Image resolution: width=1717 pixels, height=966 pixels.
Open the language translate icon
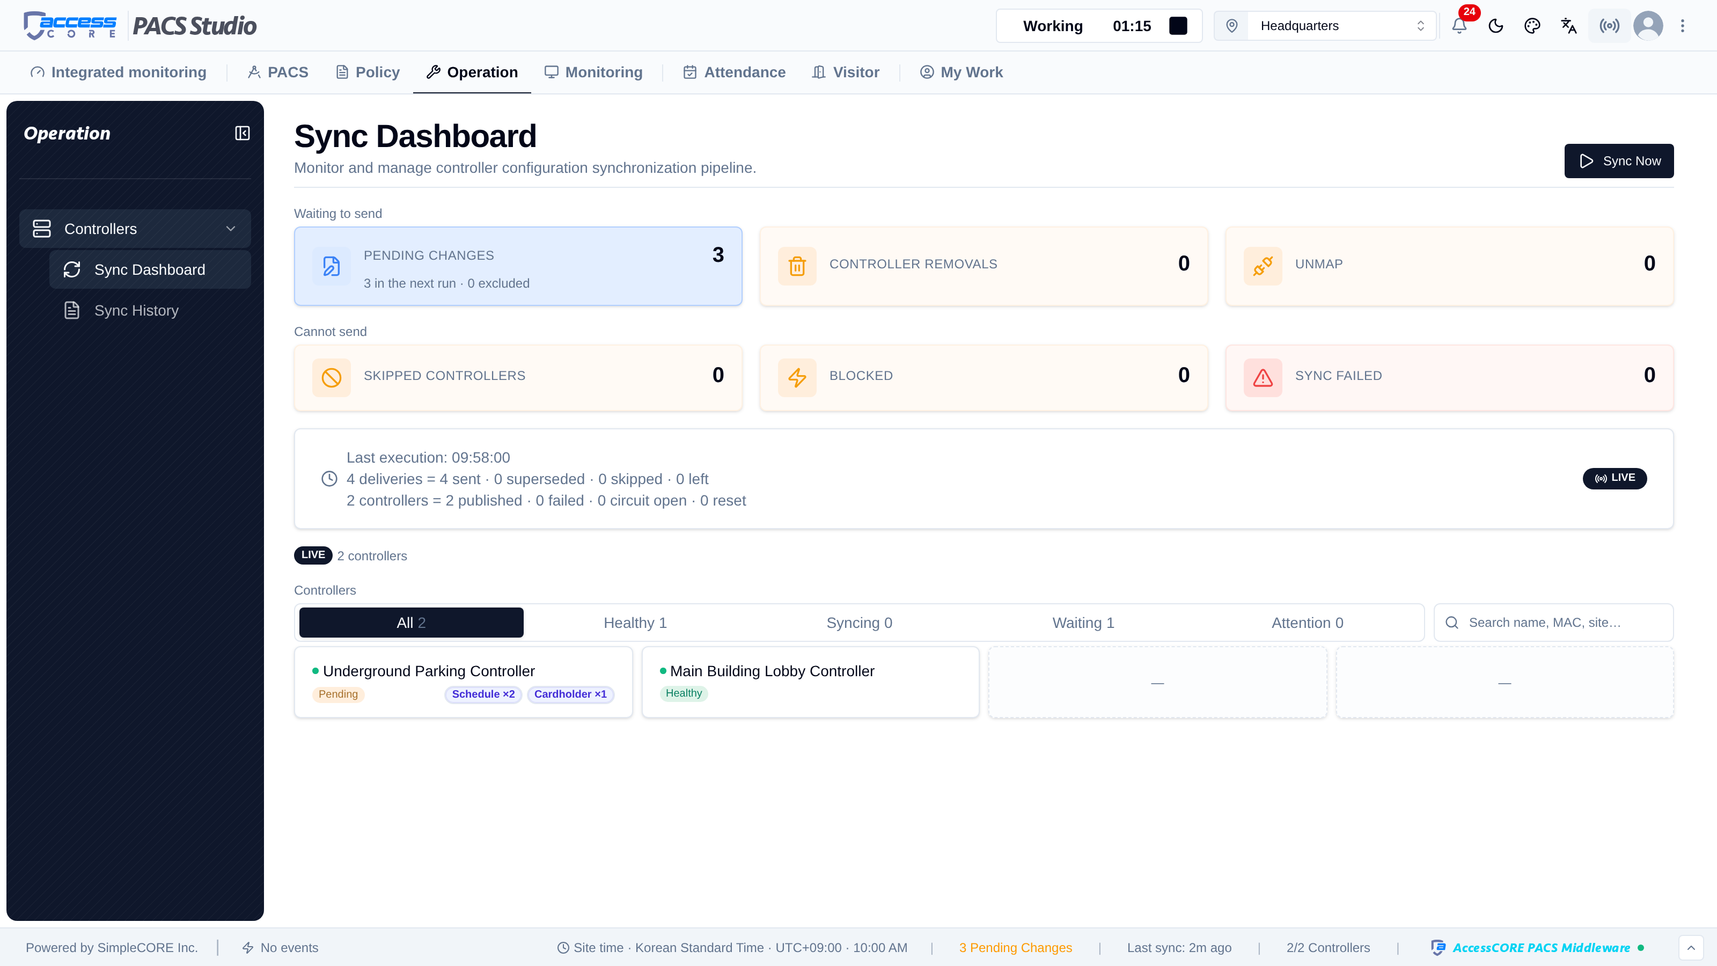pyautogui.click(x=1569, y=26)
